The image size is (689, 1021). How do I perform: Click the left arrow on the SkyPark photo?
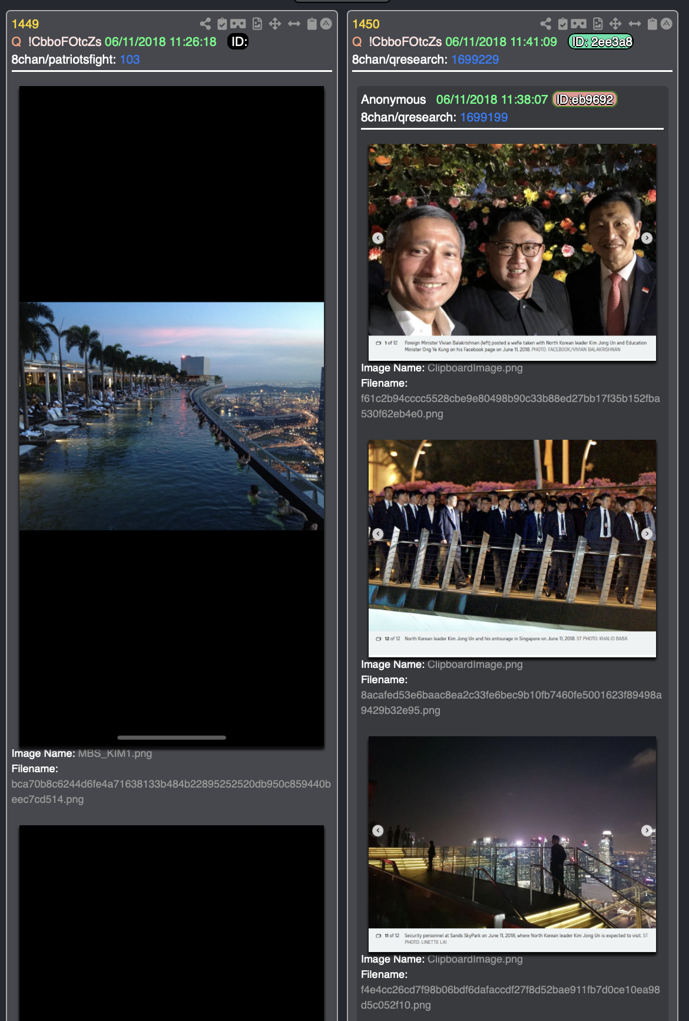tap(378, 831)
